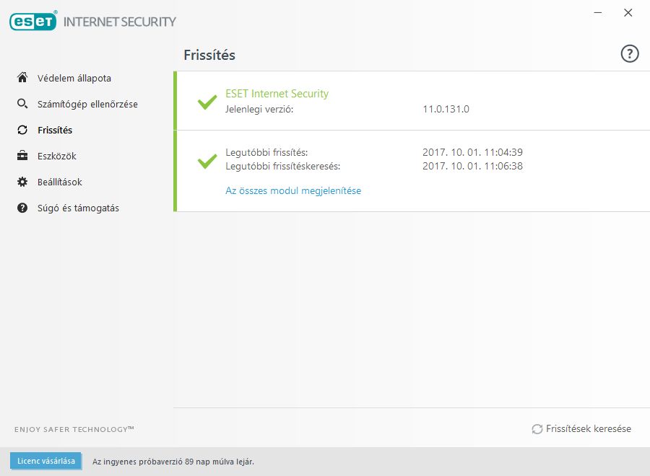Screen dimensions: 650x476
Task: Follow the Az összes modul megjelenítése link
Action: point(293,190)
